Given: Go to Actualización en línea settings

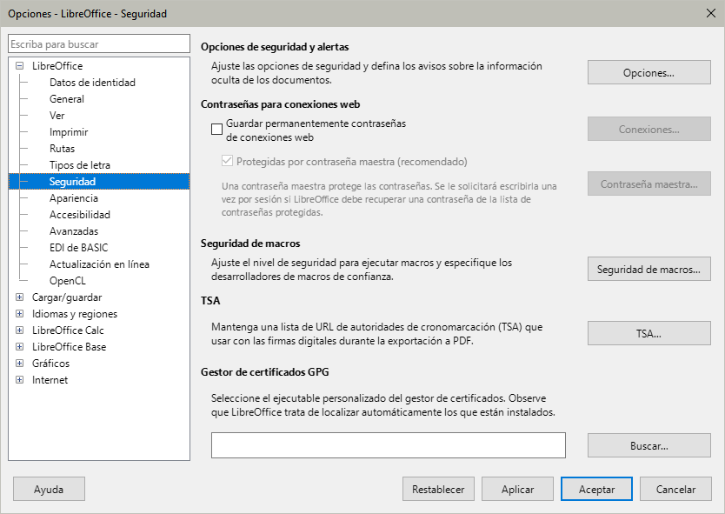Looking at the screenshot, I should pos(99,264).
